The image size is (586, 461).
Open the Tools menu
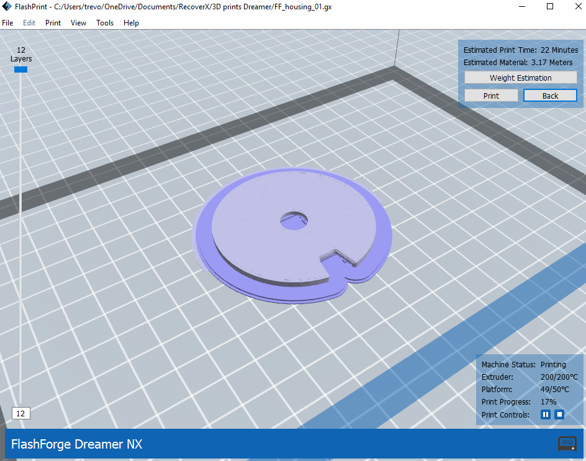click(104, 23)
